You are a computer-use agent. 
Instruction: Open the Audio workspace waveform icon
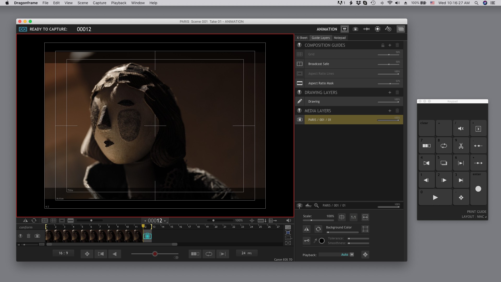[x=366, y=29]
